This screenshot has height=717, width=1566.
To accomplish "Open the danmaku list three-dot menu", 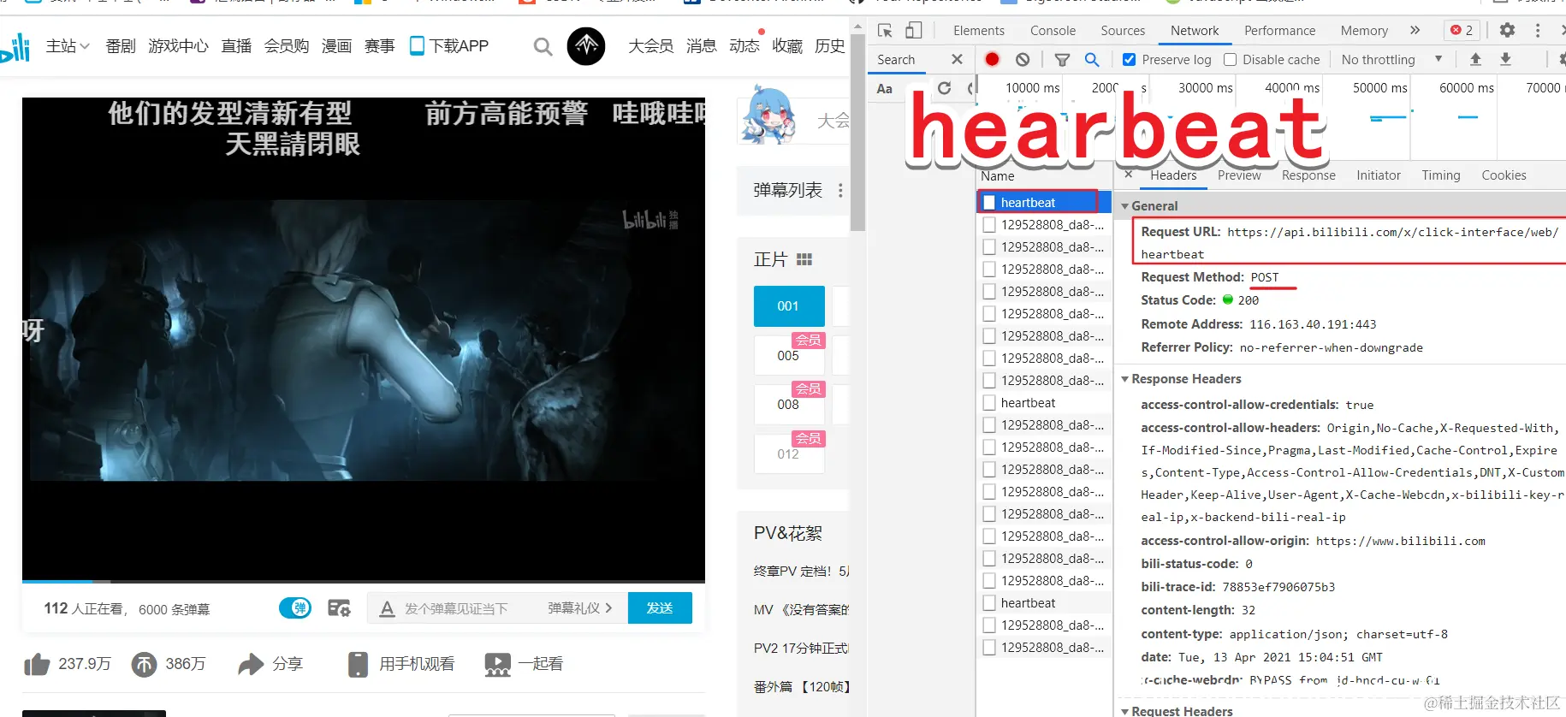I will click(x=840, y=190).
